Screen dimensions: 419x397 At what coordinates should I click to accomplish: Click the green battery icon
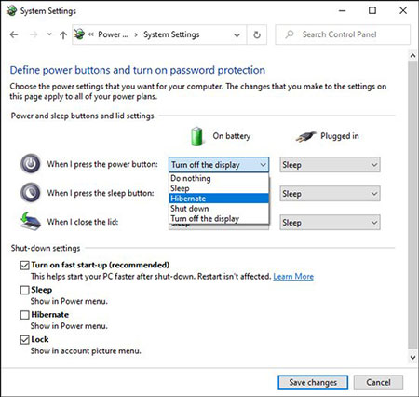[196, 136]
